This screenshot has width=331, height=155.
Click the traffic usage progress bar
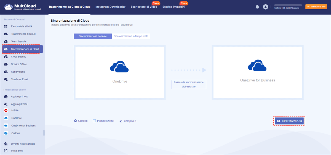click(288, 5)
